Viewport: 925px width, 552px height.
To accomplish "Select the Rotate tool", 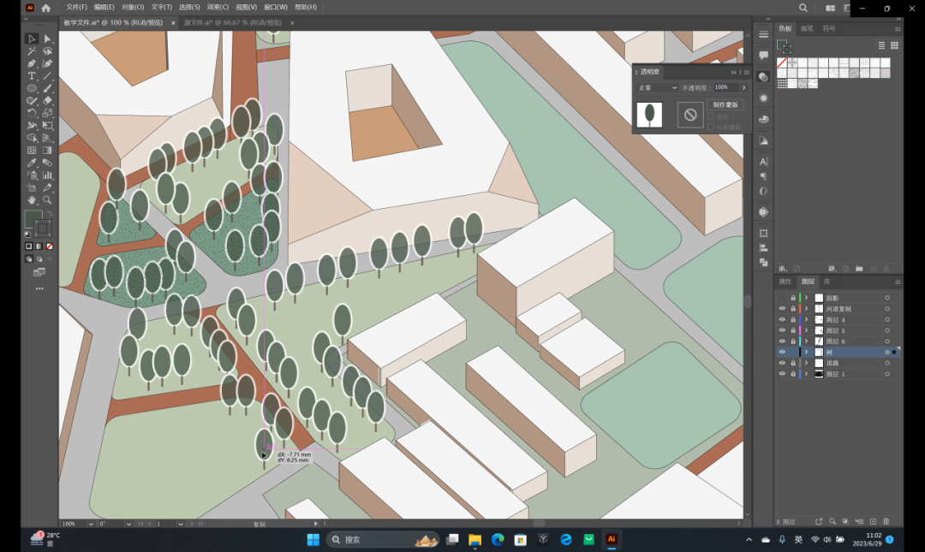I will [x=32, y=113].
